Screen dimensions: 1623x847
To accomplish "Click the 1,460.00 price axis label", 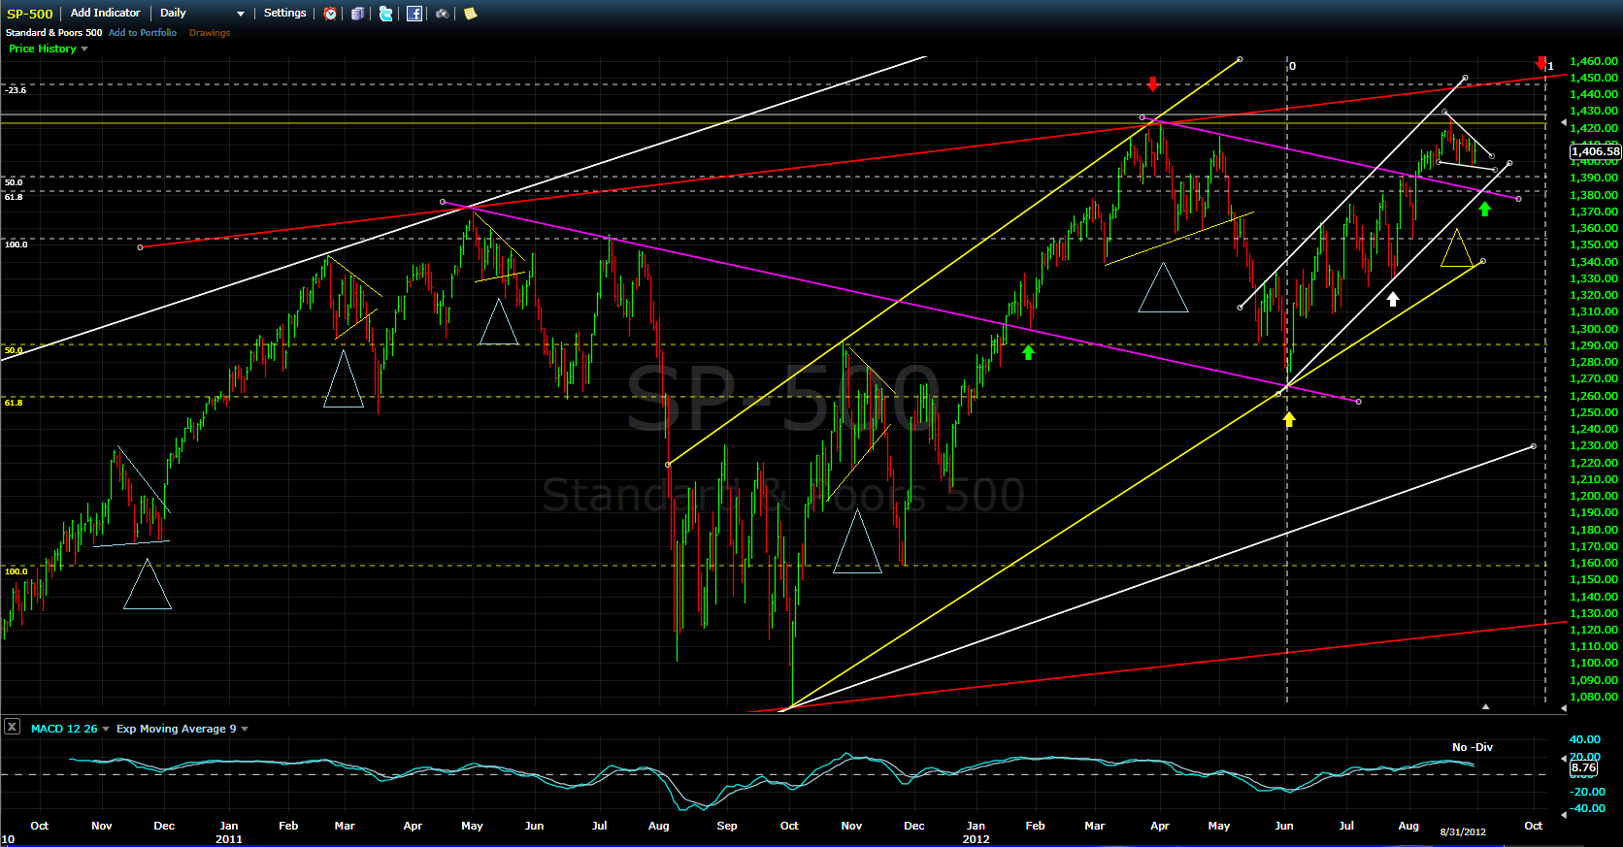I will point(1594,61).
